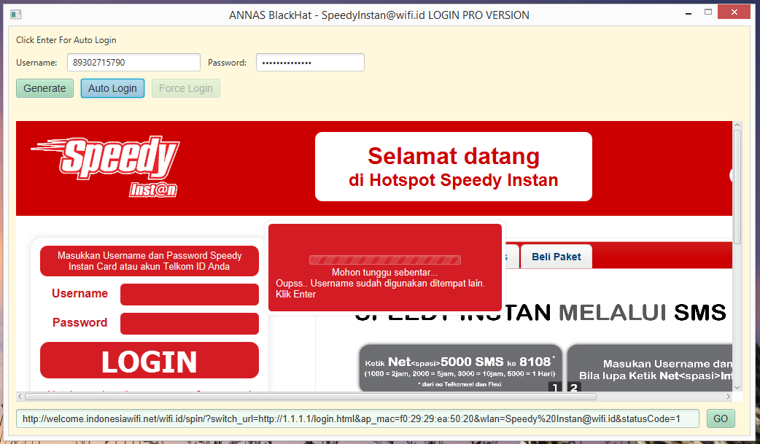Click the vertical scrollbar thumb
Image resolution: width=760 pixels, height=444 pixels.
737,187
